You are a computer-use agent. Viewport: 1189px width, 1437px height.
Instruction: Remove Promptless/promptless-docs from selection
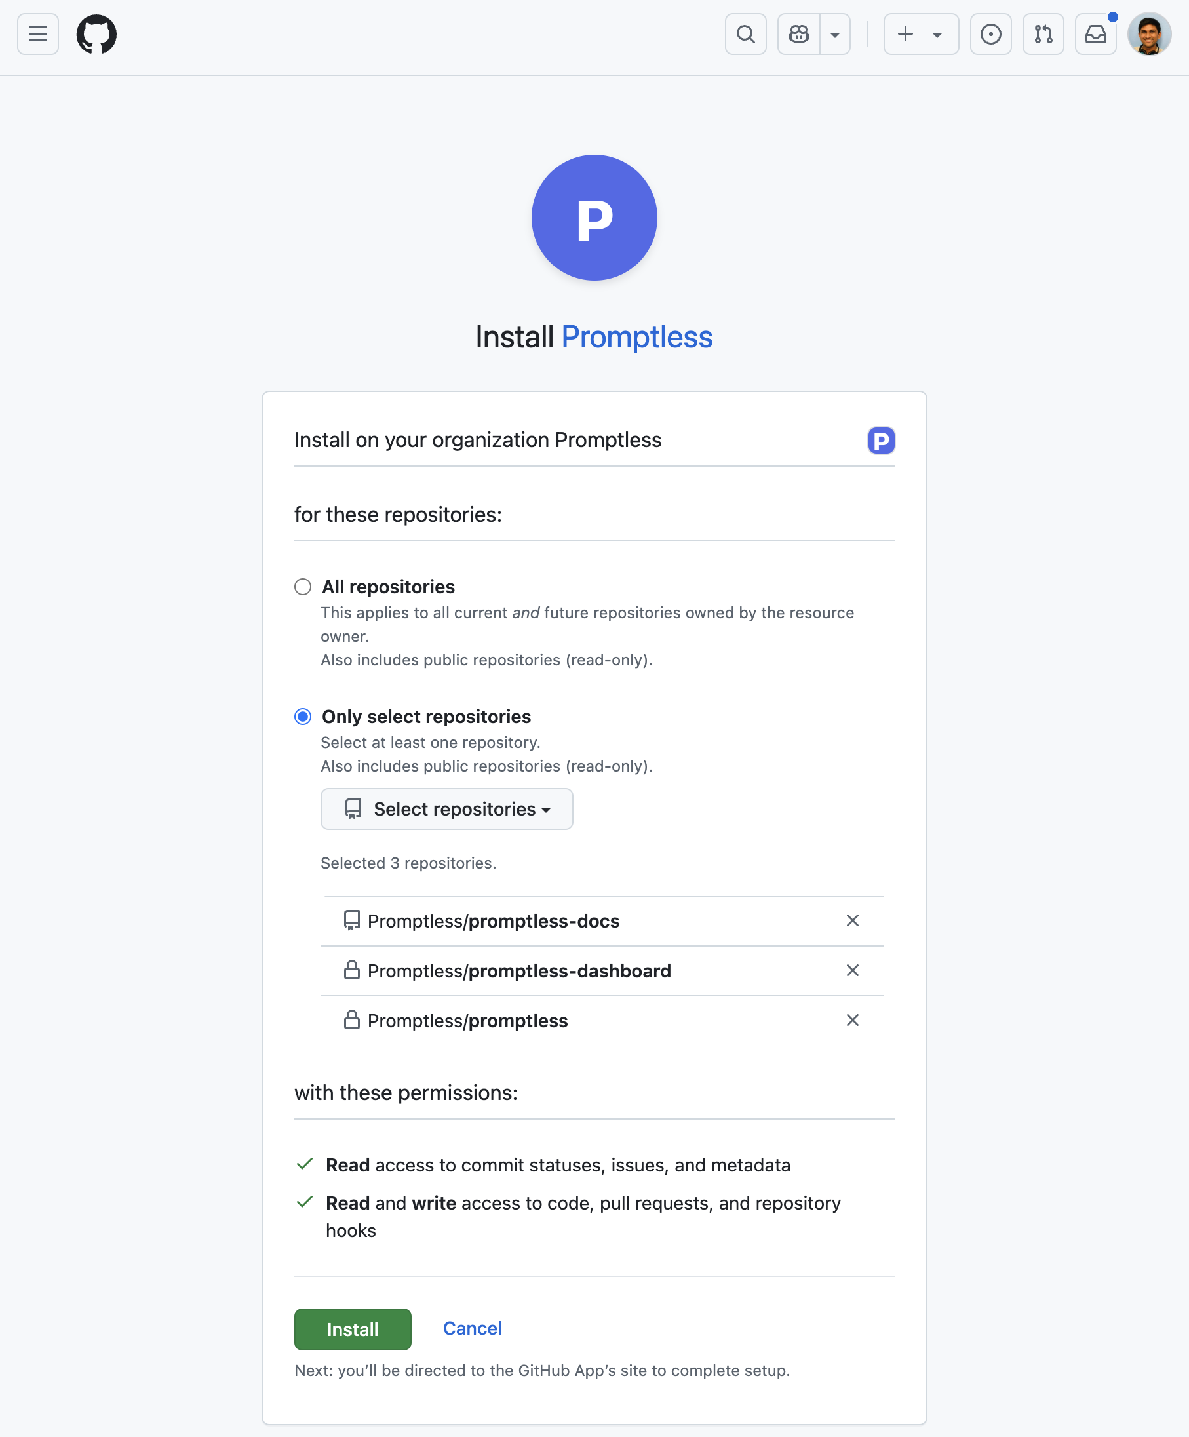click(852, 921)
